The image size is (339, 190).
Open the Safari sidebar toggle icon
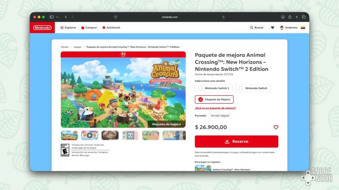pos(52,17)
